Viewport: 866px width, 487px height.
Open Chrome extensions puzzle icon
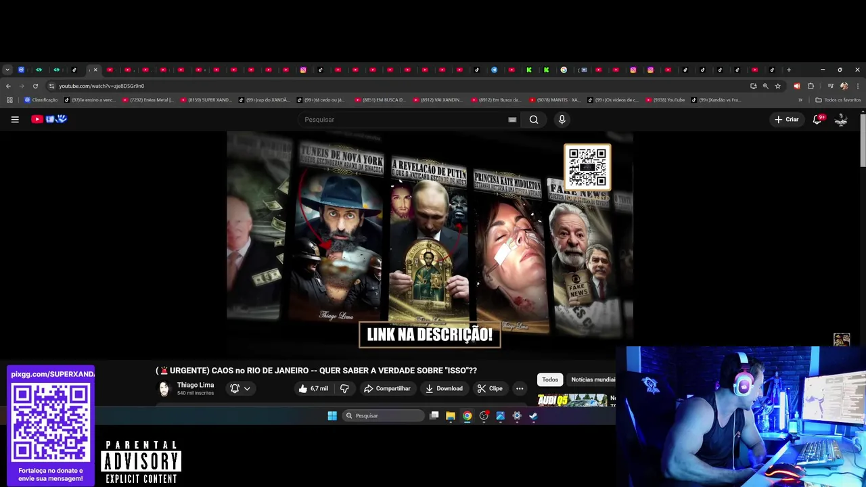pos(811,86)
